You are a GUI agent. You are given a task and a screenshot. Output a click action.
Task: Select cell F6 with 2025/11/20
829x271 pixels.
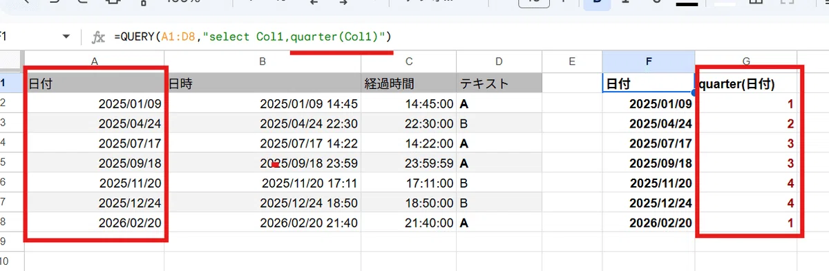649,184
